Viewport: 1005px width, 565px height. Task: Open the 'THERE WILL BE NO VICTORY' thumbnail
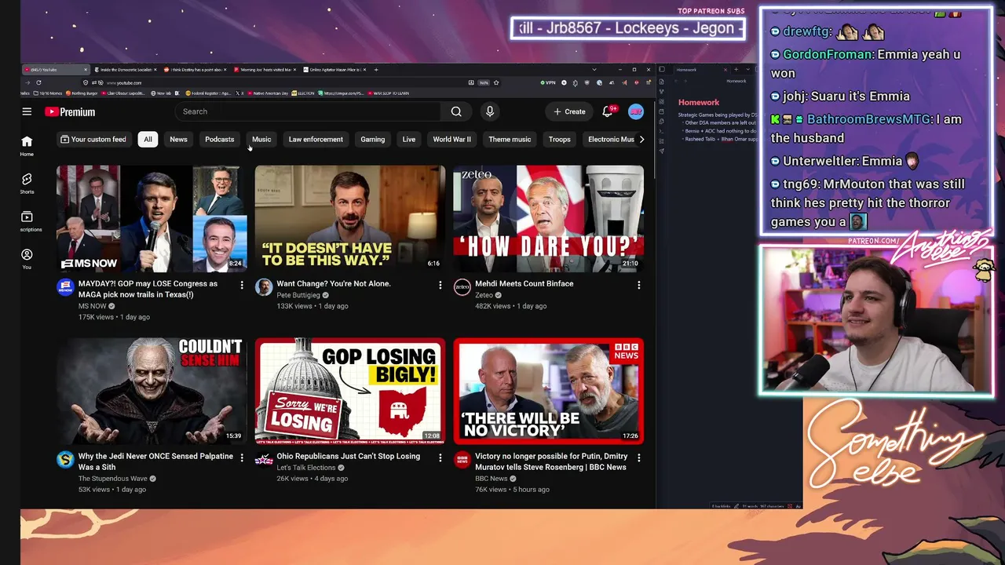(x=548, y=392)
